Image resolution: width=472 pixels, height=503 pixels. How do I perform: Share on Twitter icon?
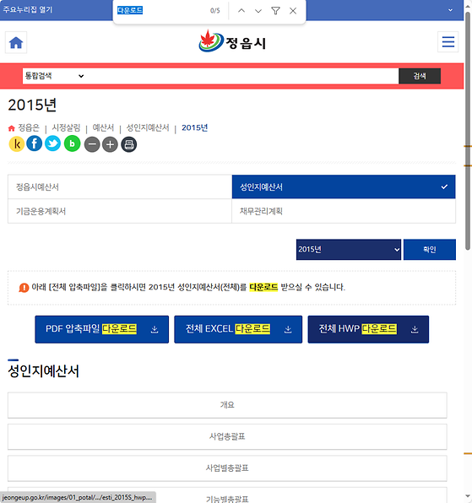52,143
